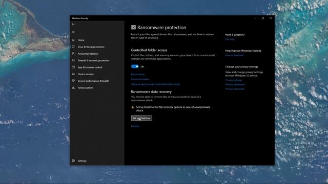The height and width of the screenshot is (184, 328).
Task: Click the Device performance heart icon
Action: [x=73, y=81]
